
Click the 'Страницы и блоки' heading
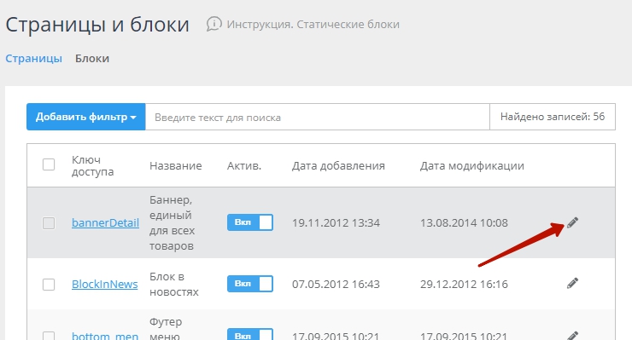click(x=97, y=25)
